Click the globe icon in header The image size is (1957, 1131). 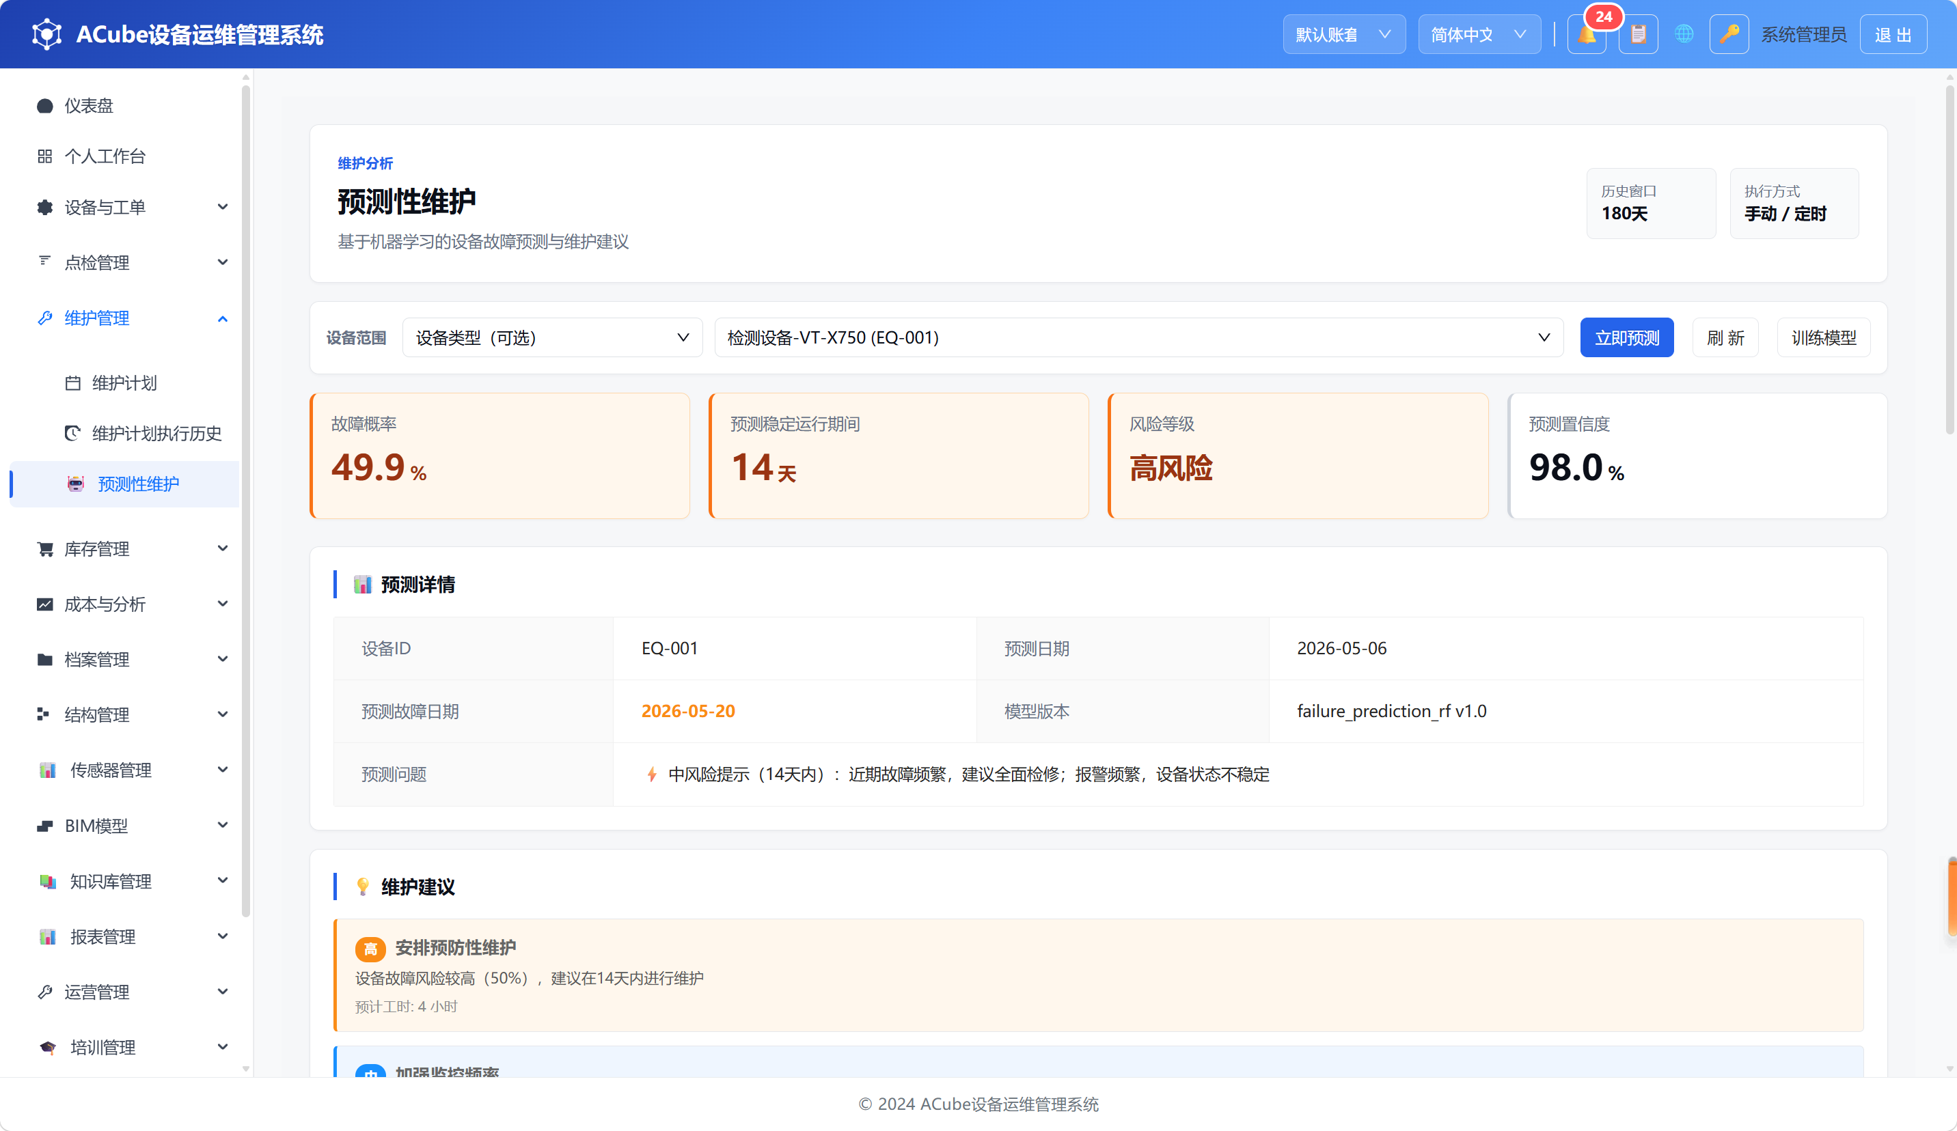click(1684, 34)
